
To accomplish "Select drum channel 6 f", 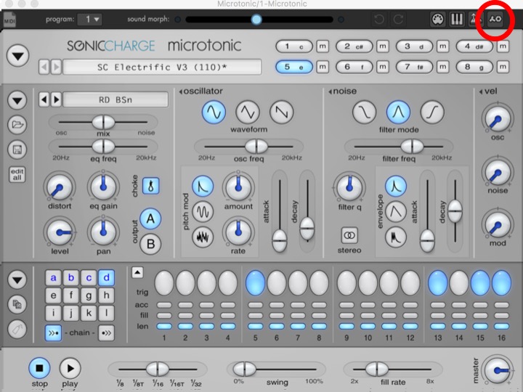I will point(354,67).
